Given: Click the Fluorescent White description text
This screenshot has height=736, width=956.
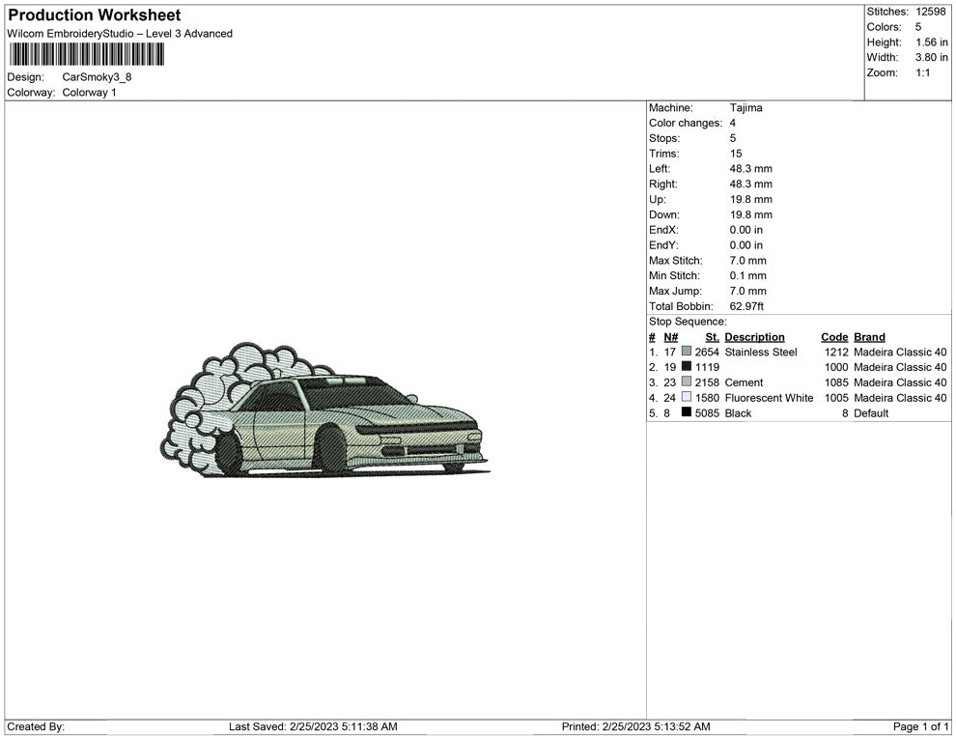Looking at the screenshot, I should (769, 398).
